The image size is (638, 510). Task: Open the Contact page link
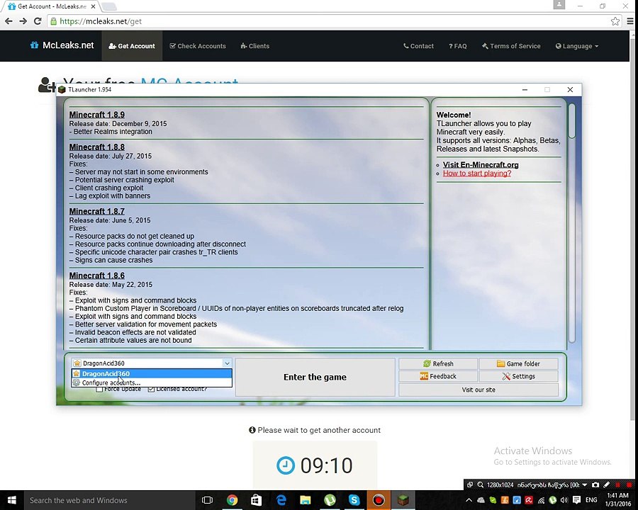418,46
